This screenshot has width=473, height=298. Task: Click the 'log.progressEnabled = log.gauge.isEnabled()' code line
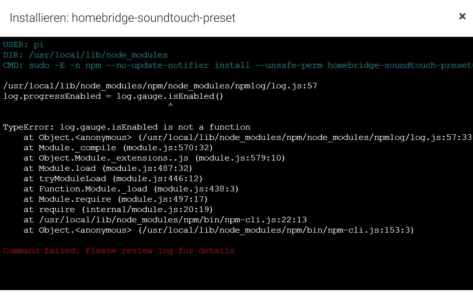[113, 96]
